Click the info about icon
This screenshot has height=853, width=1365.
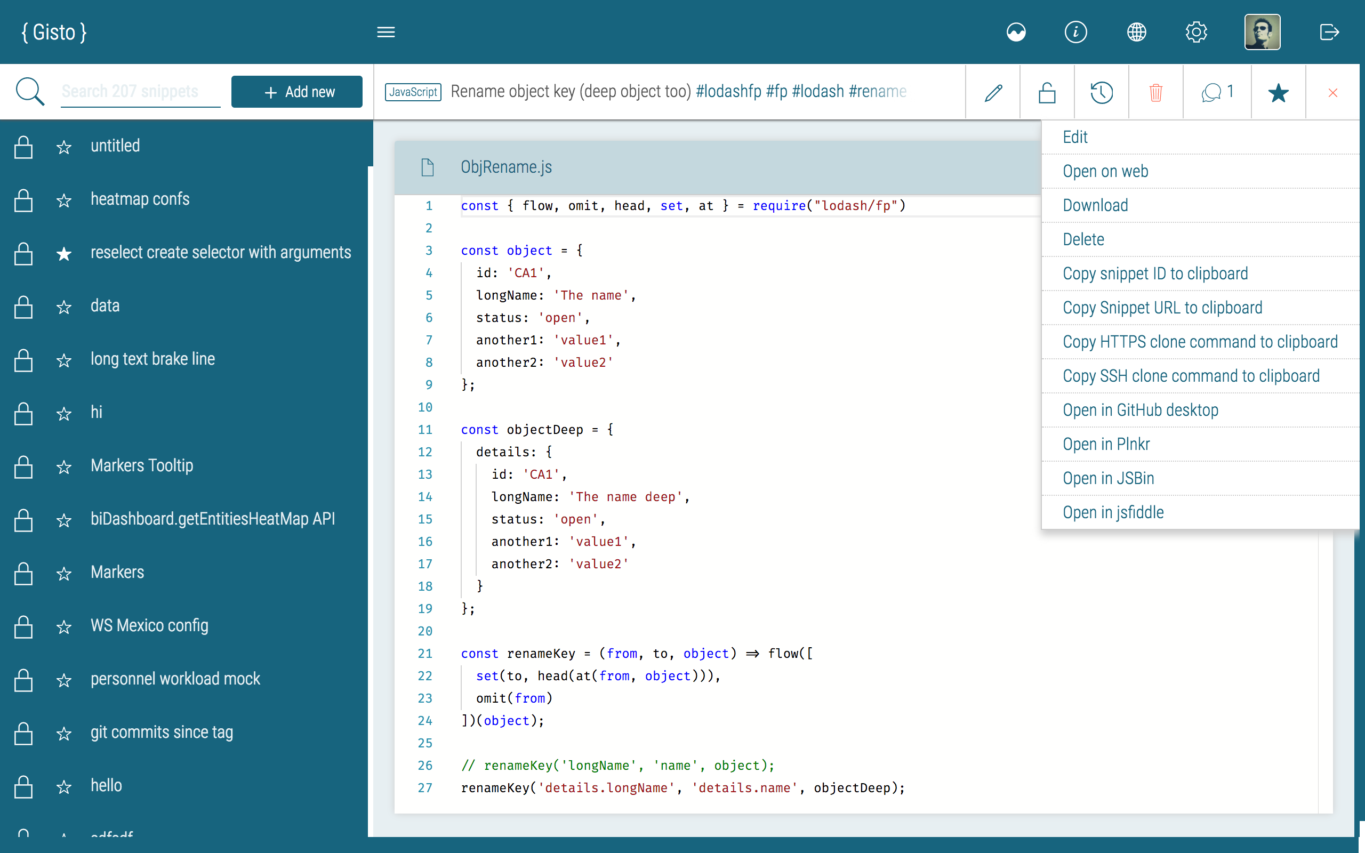point(1075,32)
